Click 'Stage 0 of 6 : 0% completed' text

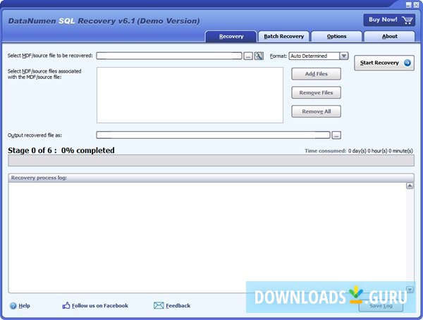pyautogui.click(x=61, y=150)
